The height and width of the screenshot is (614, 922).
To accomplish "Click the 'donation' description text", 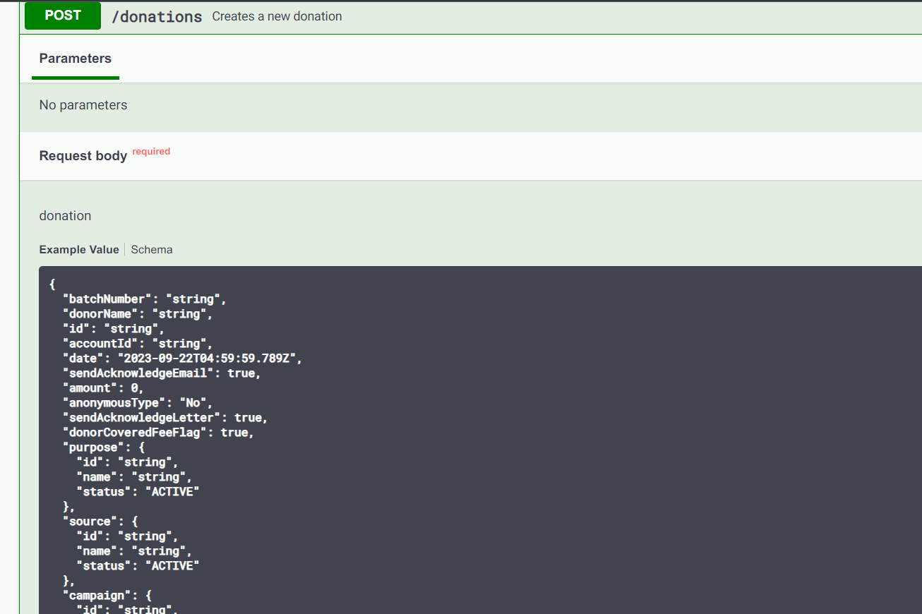I will [x=65, y=216].
